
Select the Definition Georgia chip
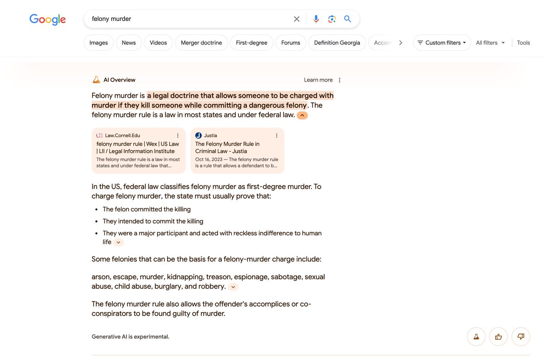pyautogui.click(x=337, y=43)
